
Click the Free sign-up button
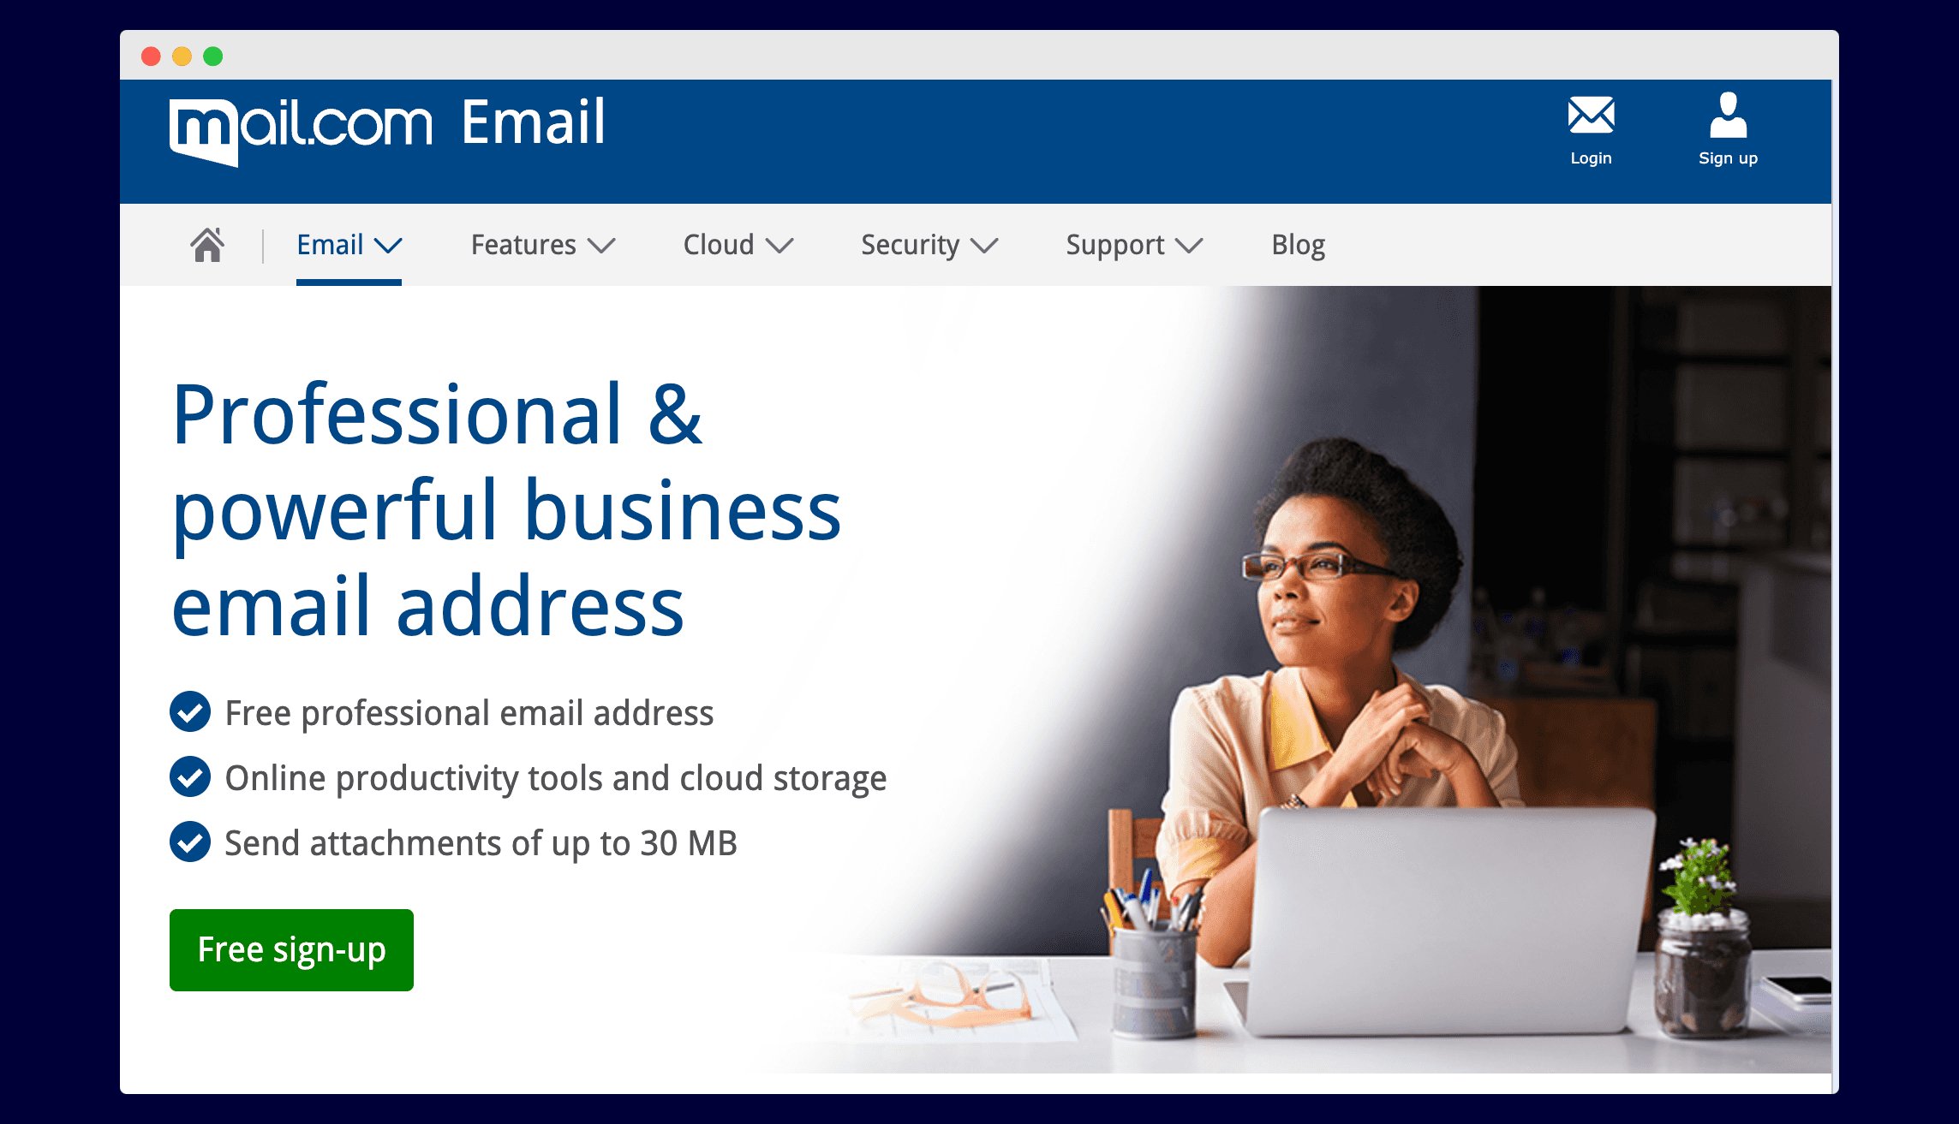pos(290,948)
